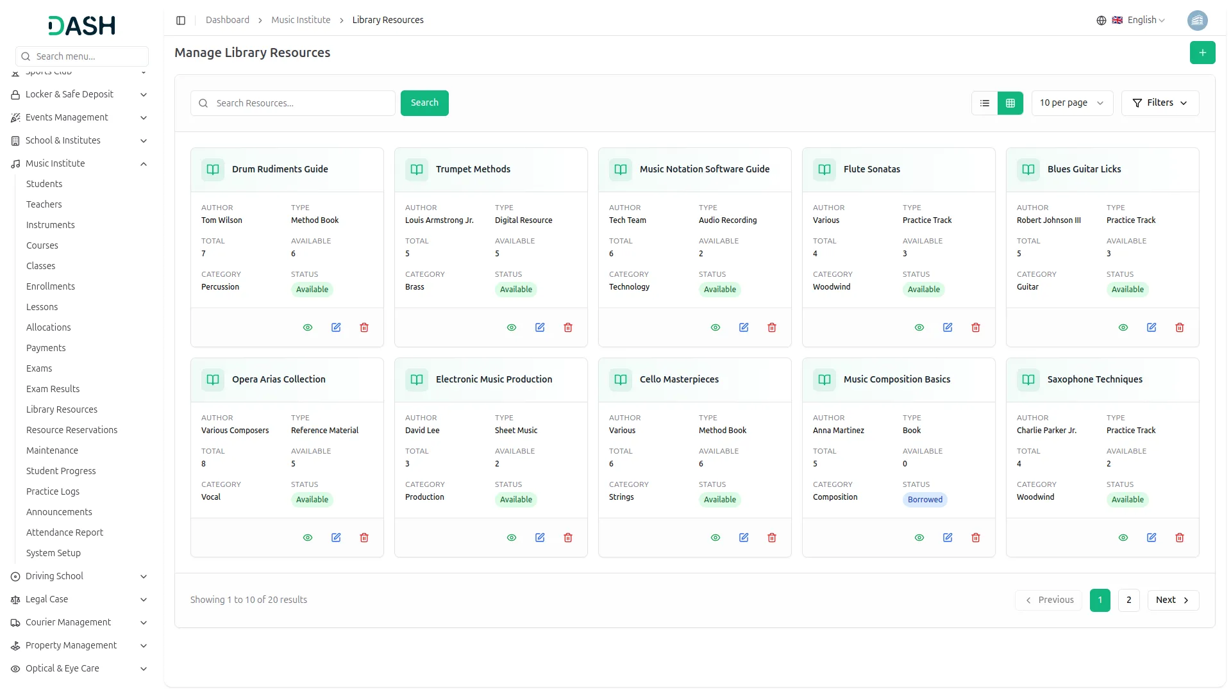The height and width of the screenshot is (692, 1231).
Task: Select Instruments from the Music Institute menu
Action: click(51, 225)
